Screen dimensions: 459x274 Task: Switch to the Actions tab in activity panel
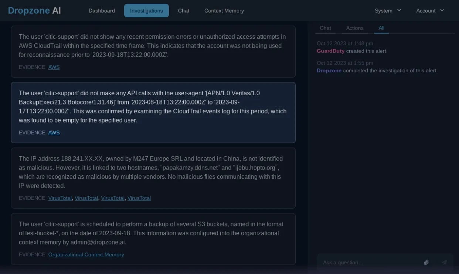tap(354, 28)
